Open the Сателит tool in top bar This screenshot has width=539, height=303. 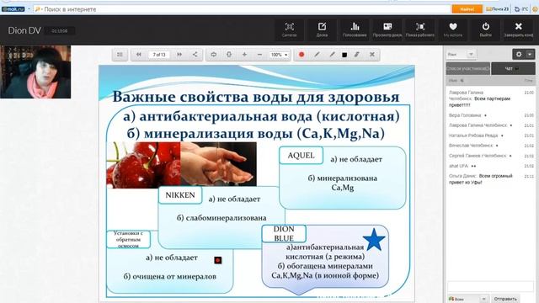289,29
